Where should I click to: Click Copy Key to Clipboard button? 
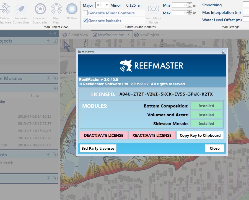click(200, 135)
